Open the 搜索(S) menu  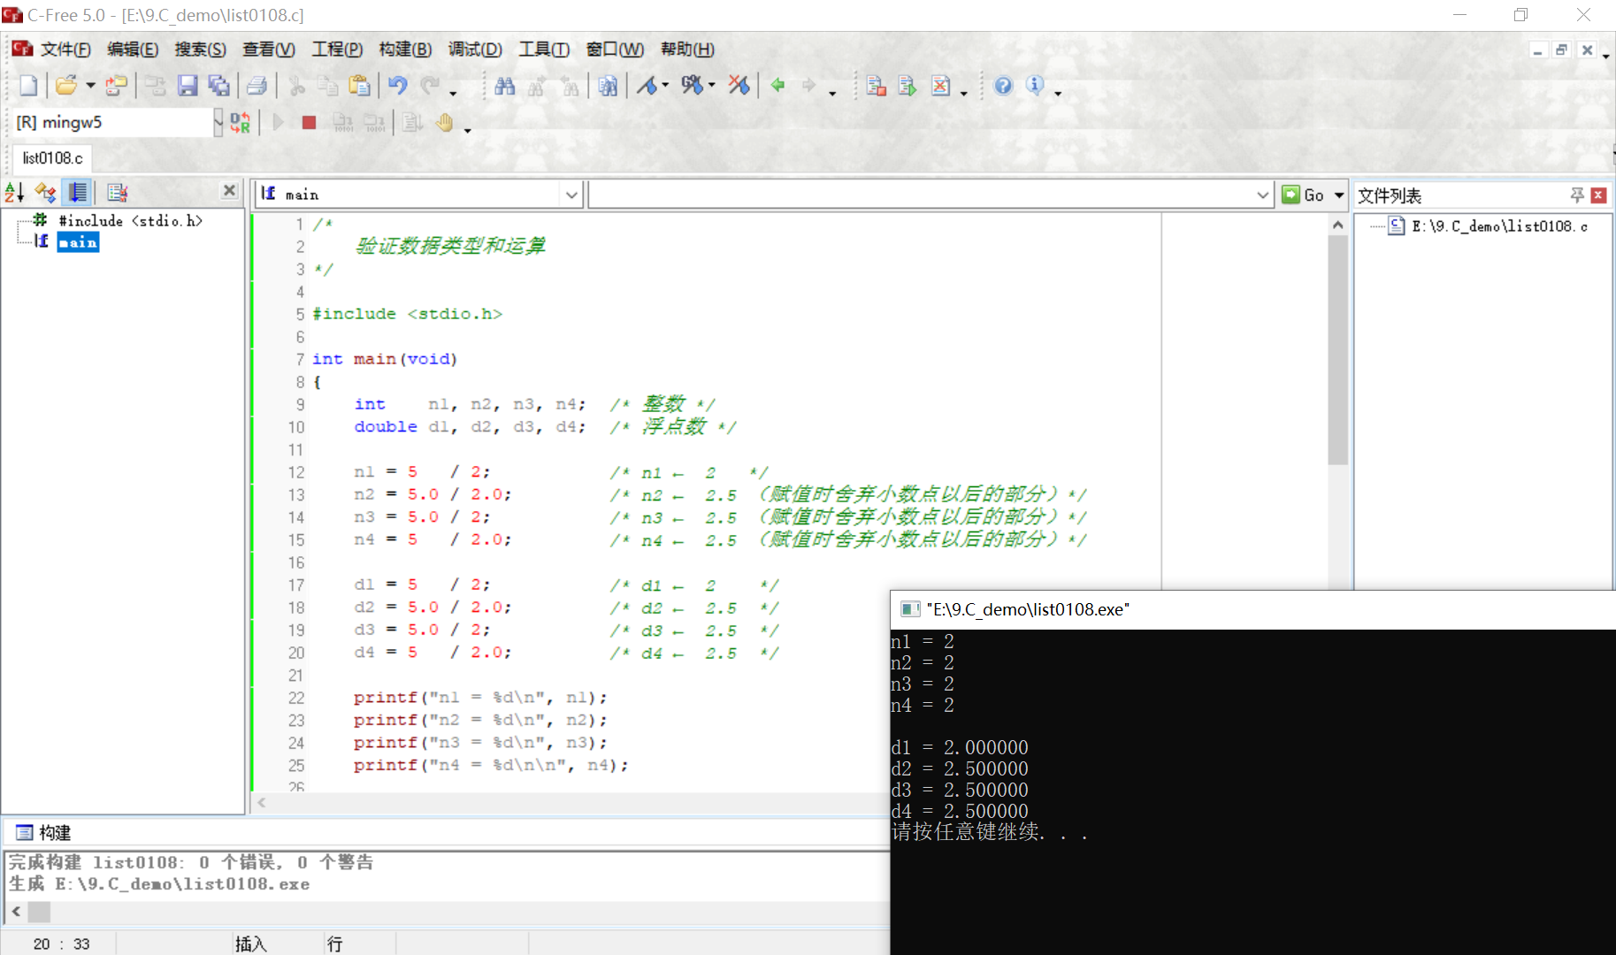[200, 50]
